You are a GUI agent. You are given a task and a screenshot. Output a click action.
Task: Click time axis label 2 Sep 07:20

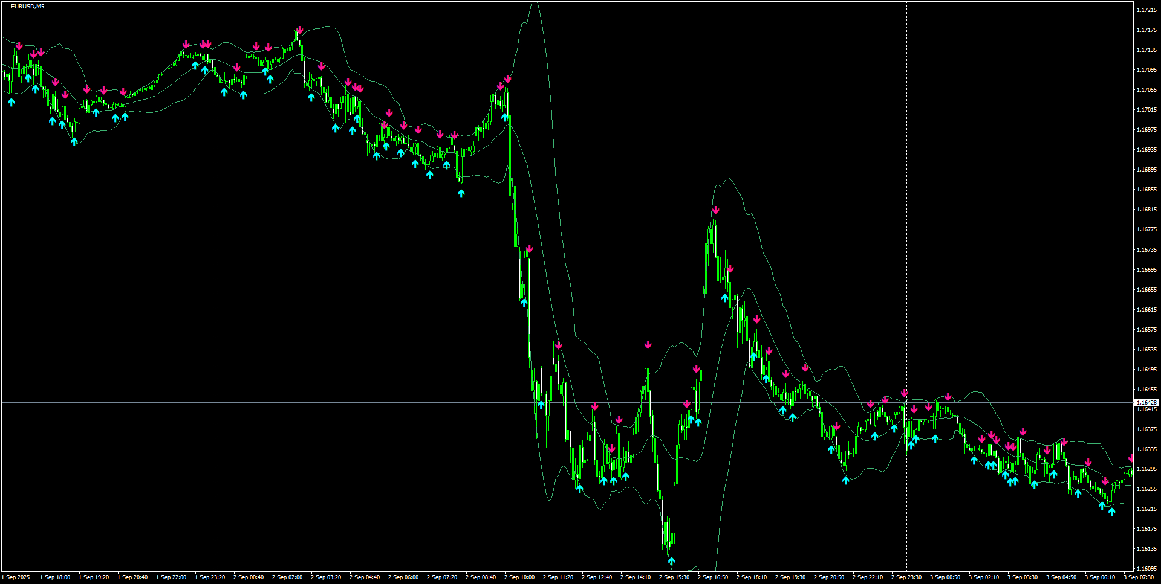(442, 577)
